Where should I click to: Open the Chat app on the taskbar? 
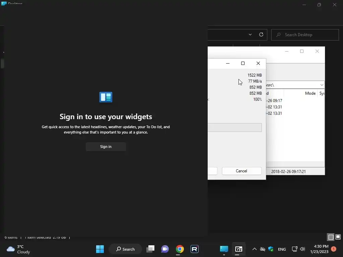[165, 249]
